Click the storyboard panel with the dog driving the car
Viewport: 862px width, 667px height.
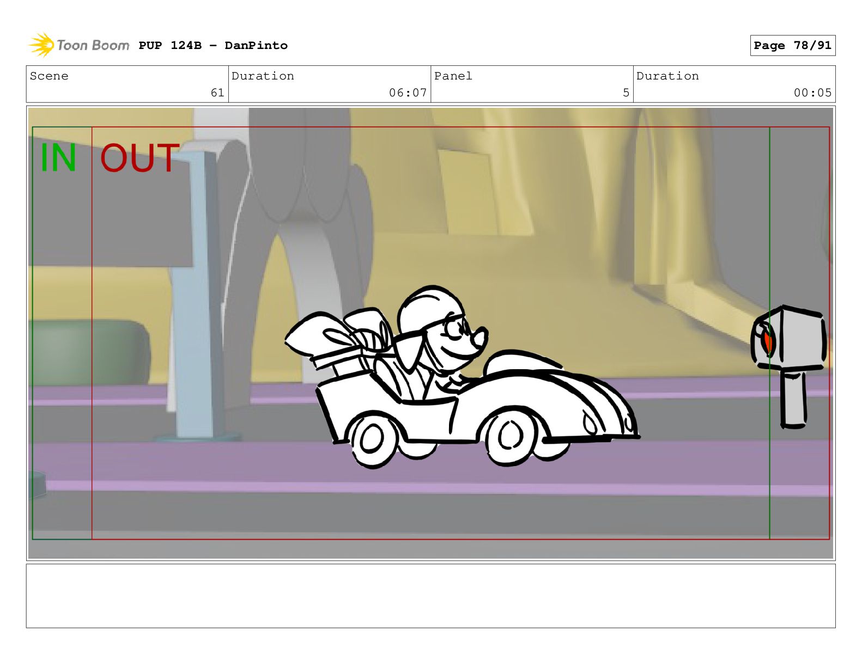(430, 333)
